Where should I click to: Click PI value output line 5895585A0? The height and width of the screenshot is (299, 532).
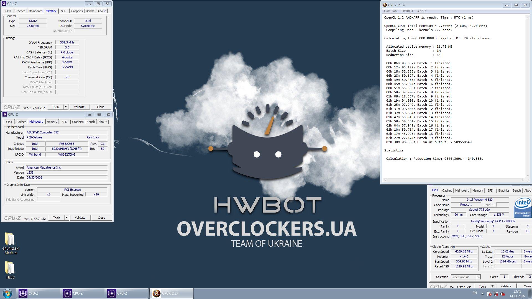point(429,142)
